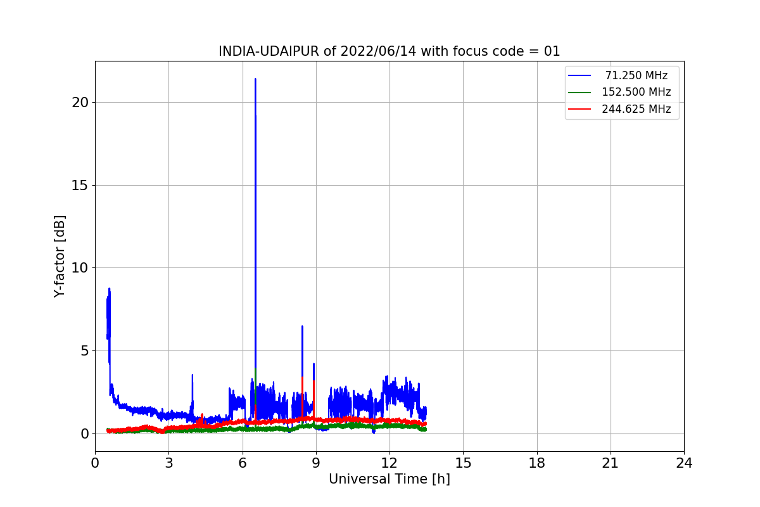Click the y-axis tick label '10'
The height and width of the screenshot is (507, 760).
[80, 267]
